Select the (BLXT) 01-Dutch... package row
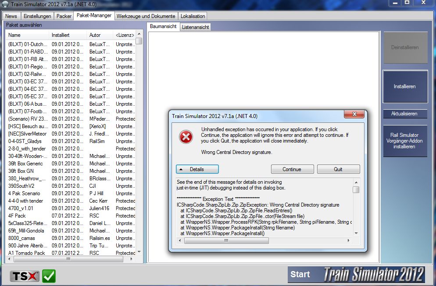The width and height of the screenshot is (436, 286). pos(71,44)
